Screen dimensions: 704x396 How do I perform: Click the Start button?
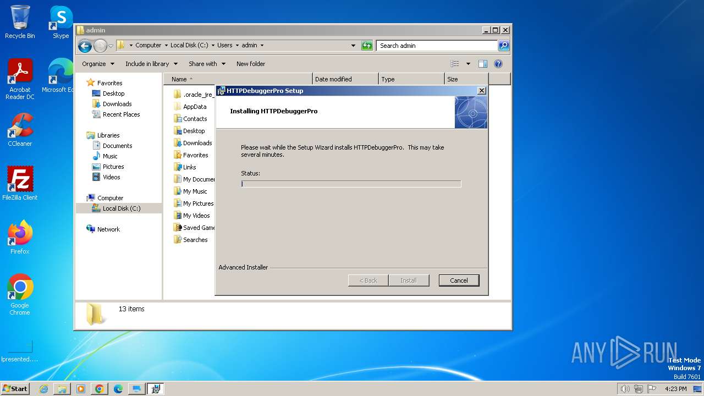[x=15, y=389]
